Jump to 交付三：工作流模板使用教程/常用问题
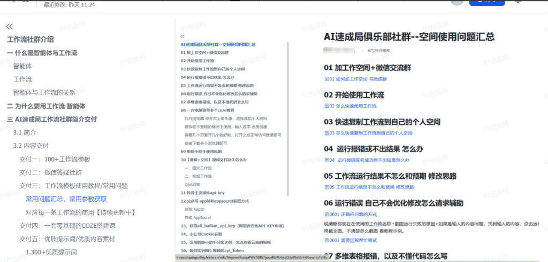The width and height of the screenshot is (548, 262). [73, 186]
